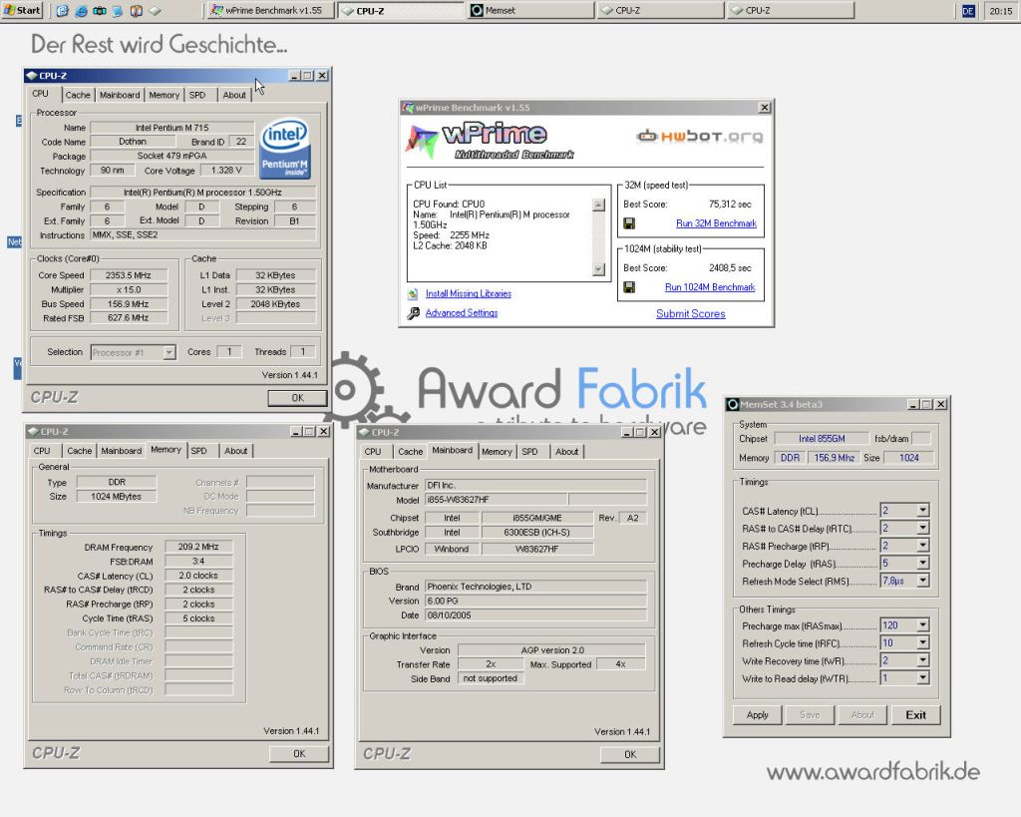Click Submit Scores link

point(690,314)
